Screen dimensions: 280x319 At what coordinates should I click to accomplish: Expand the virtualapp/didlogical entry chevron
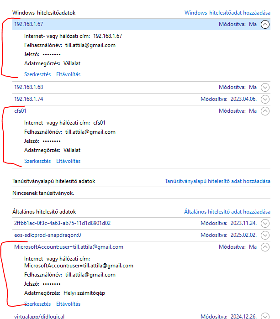click(265, 316)
